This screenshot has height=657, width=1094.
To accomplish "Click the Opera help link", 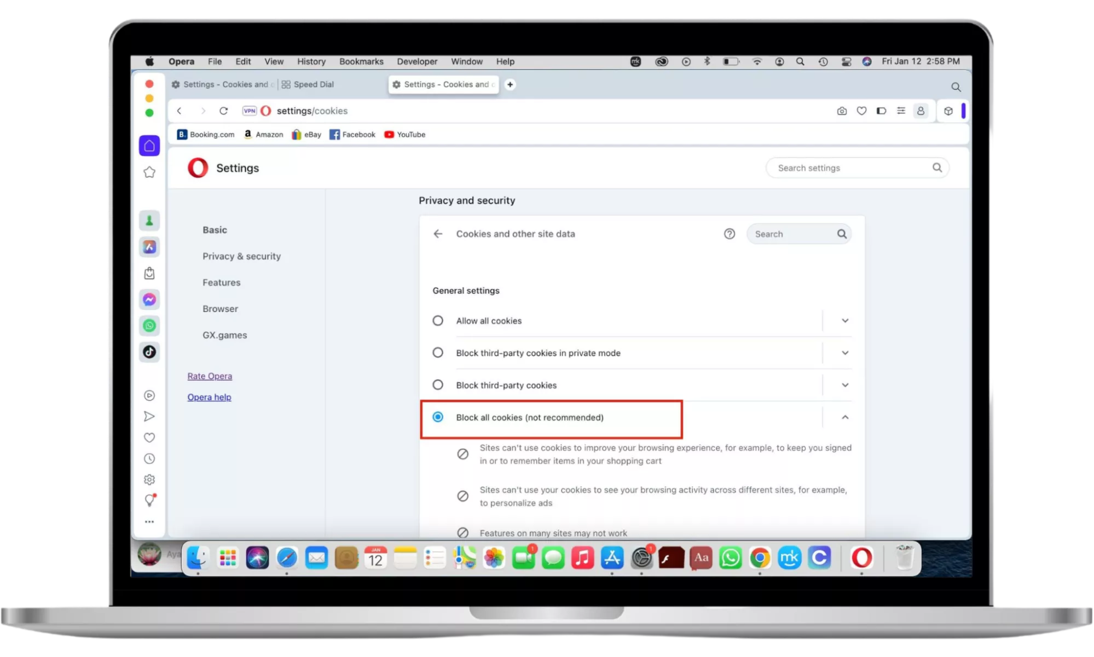I will pyautogui.click(x=209, y=397).
